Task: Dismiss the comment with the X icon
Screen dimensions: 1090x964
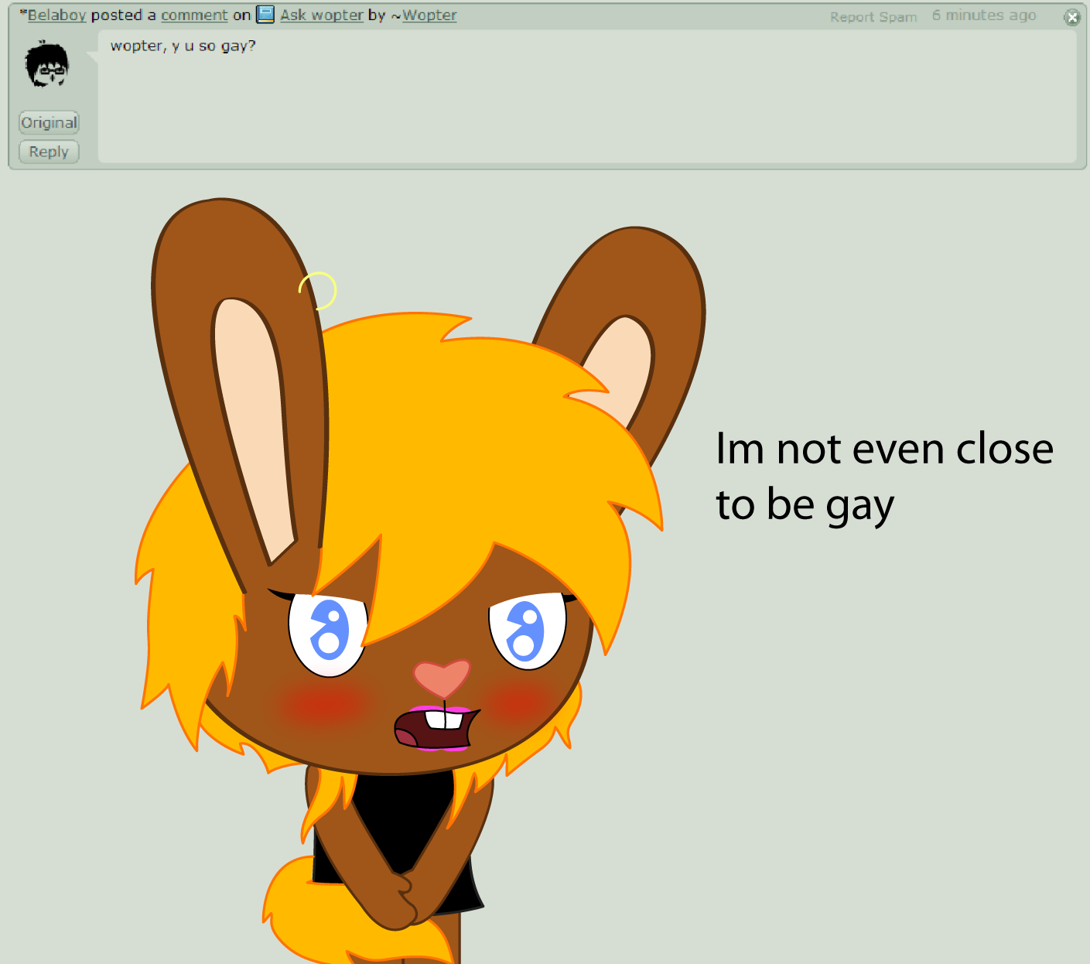Action: click(1071, 17)
